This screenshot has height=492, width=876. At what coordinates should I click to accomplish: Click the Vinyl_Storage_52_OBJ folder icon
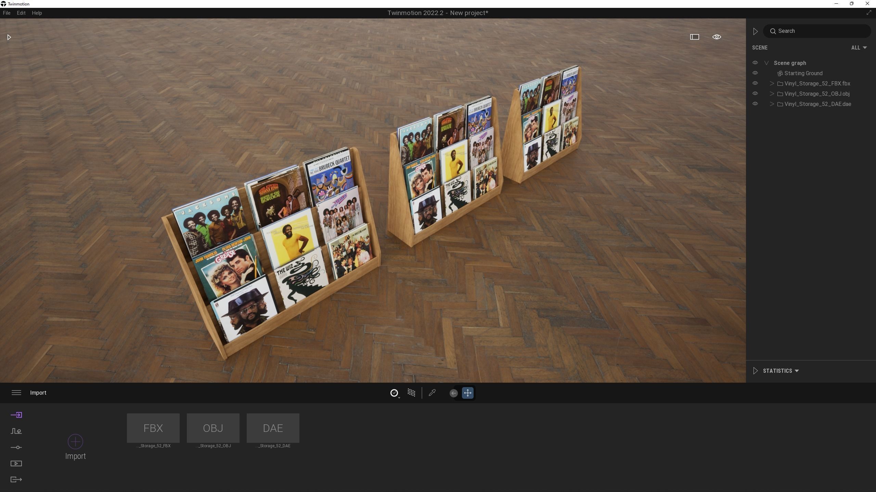click(x=780, y=94)
